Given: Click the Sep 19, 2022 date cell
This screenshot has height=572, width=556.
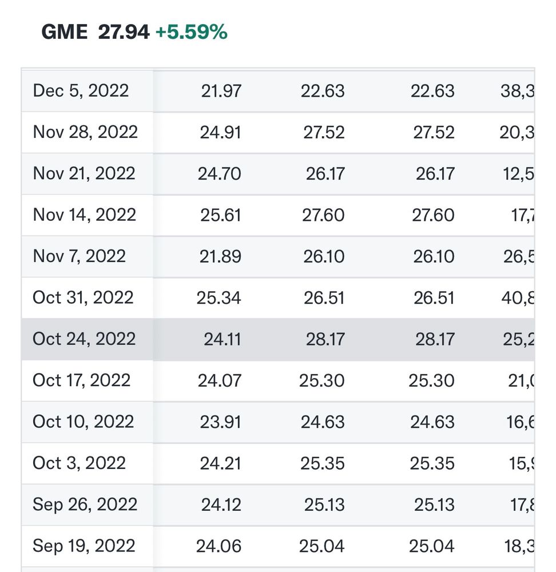Looking at the screenshot, I should (x=85, y=546).
